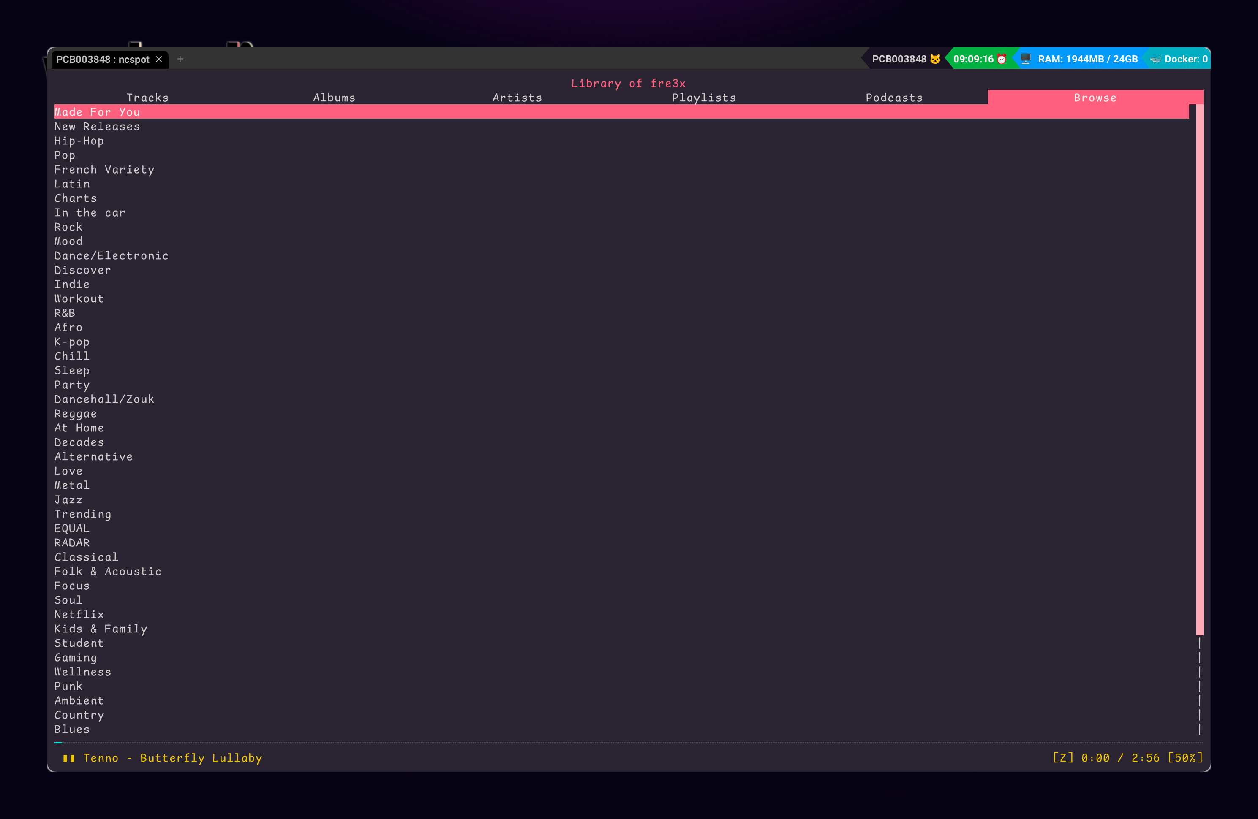The image size is (1258, 819).
Task: Open the Folk & Acoustic category
Action: pos(108,572)
